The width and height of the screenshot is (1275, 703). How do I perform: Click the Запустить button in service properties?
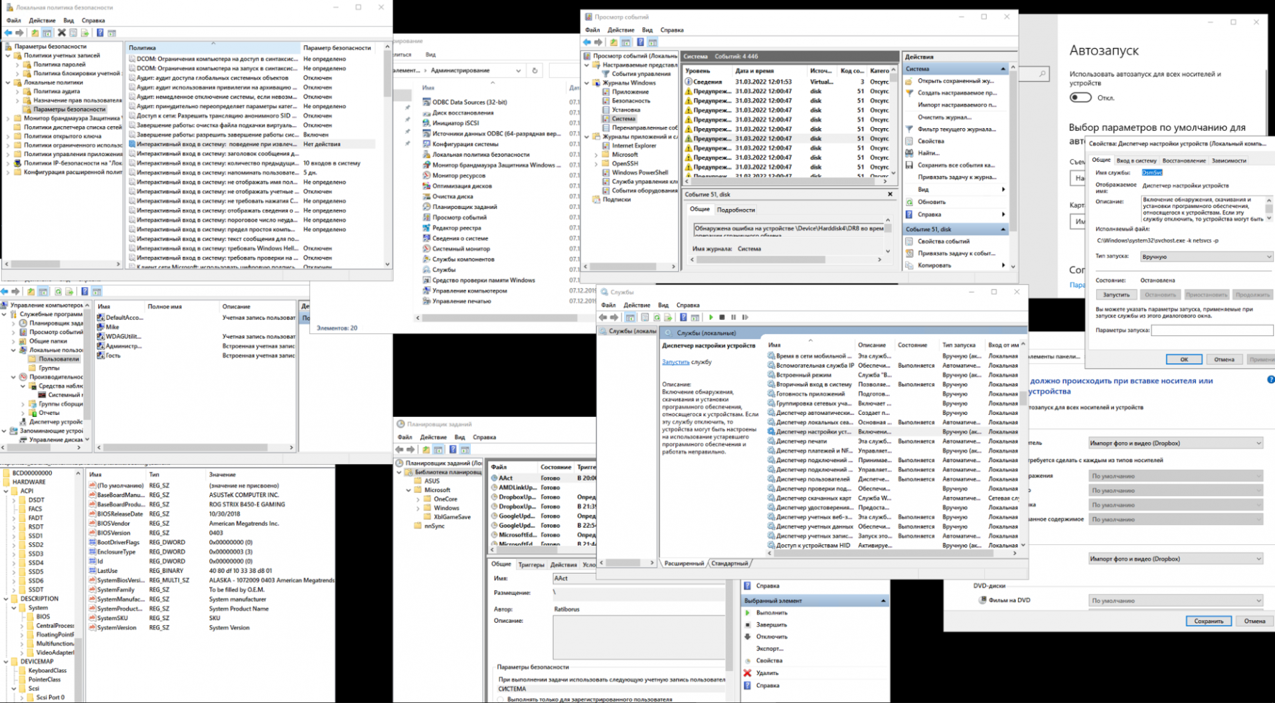point(1116,295)
